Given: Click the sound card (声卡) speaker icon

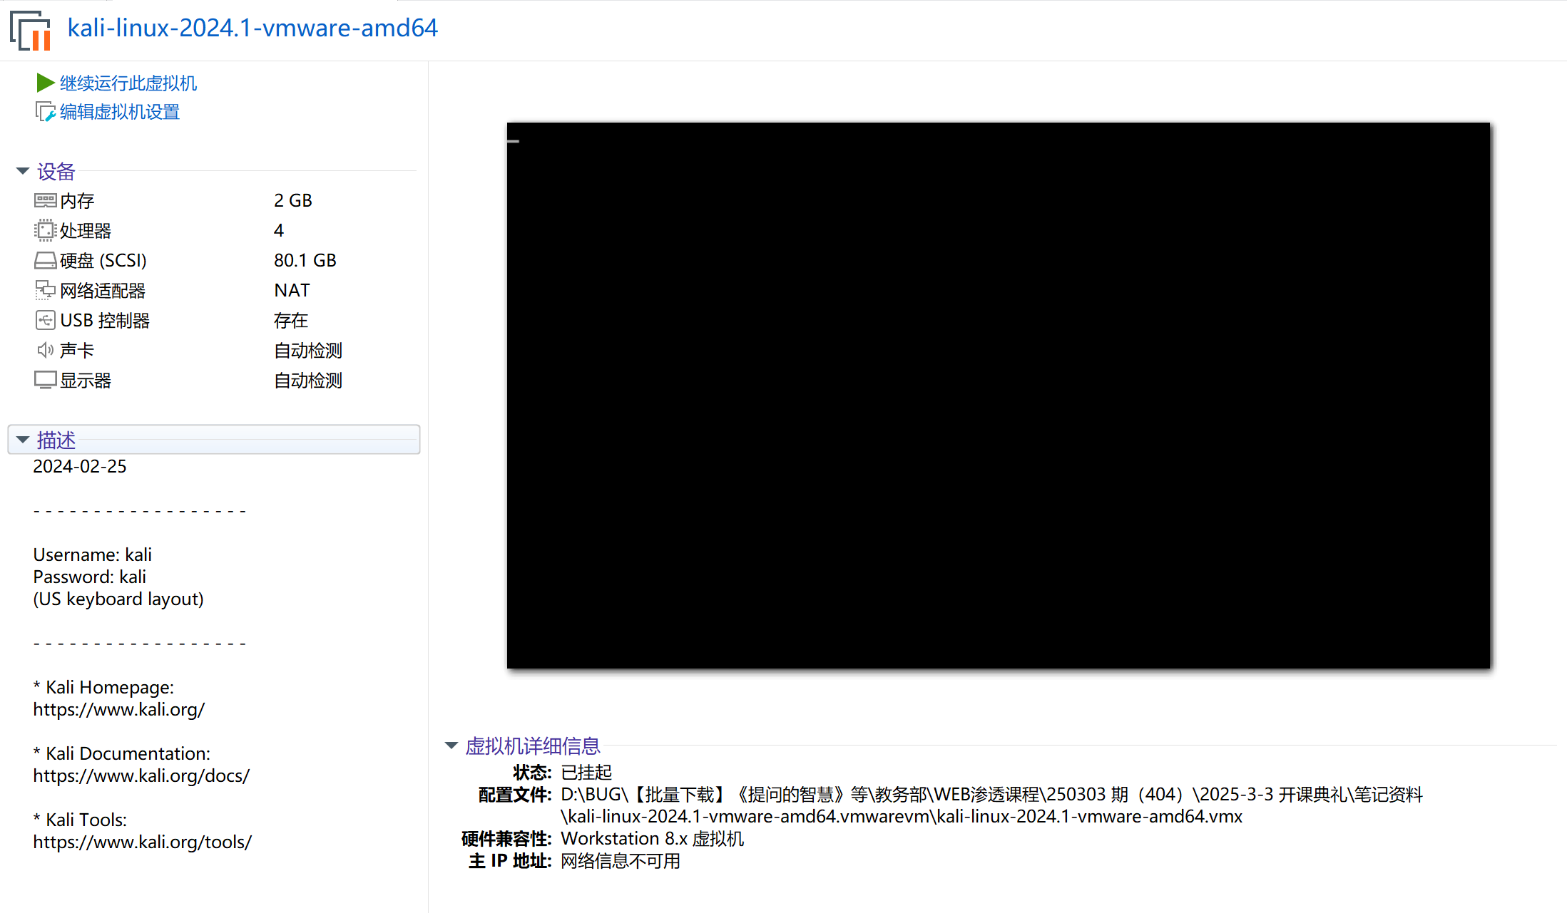Looking at the screenshot, I should 45,350.
